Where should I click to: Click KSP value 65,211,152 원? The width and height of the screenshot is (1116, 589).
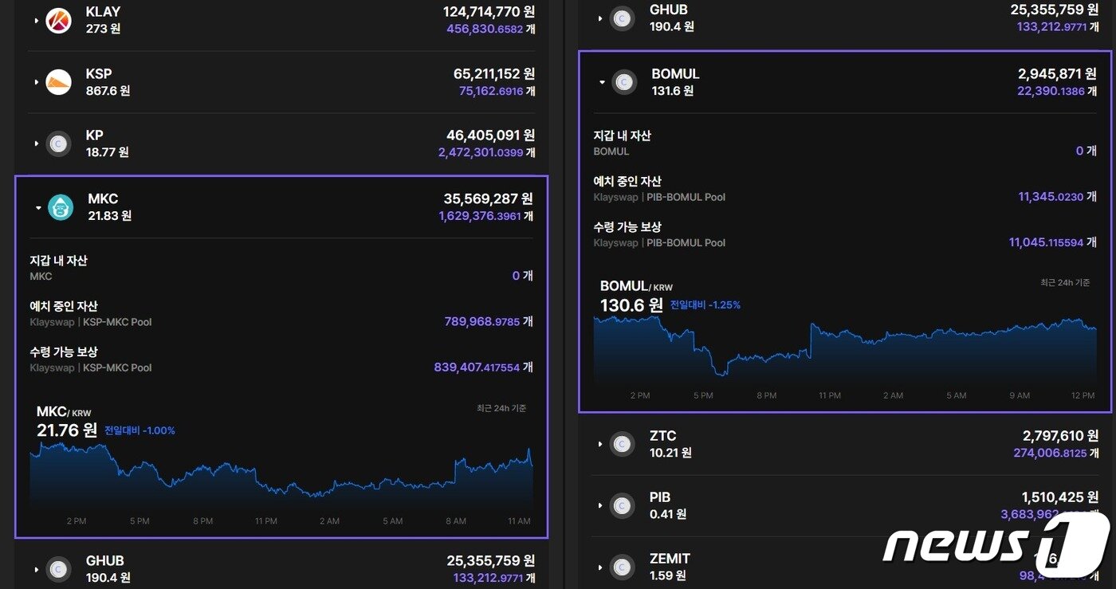click(493, 73)
